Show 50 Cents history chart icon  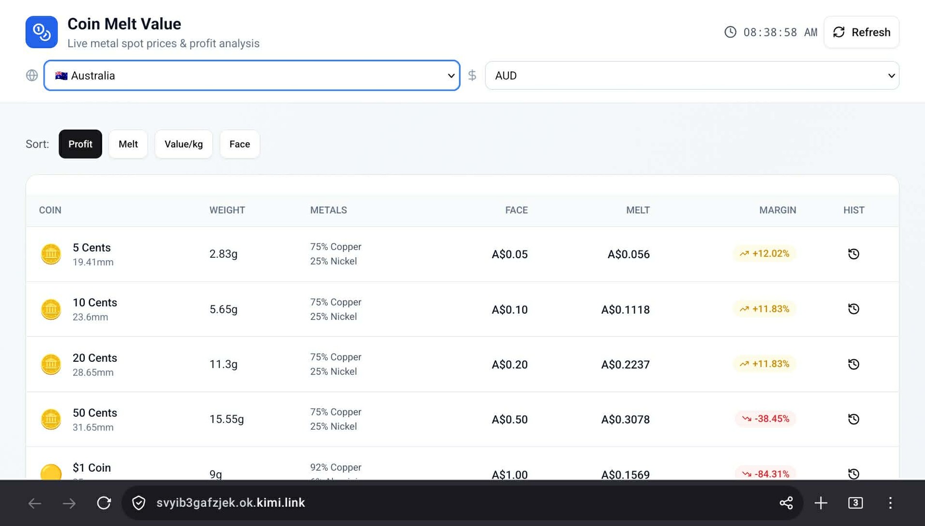click(853, 419)
